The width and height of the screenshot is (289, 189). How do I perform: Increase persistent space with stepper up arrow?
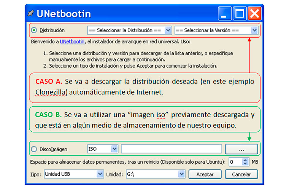(245, 160)
